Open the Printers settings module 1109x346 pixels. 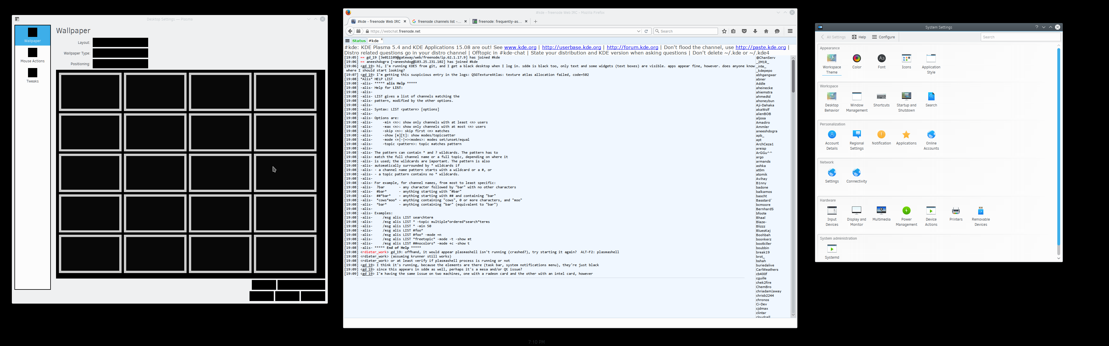pos(956,214)
